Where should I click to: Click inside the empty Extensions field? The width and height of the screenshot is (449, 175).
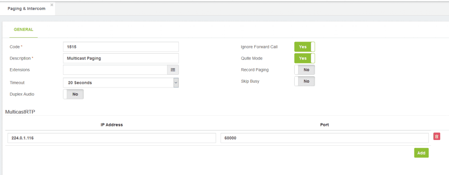click(x=115, y=70)
